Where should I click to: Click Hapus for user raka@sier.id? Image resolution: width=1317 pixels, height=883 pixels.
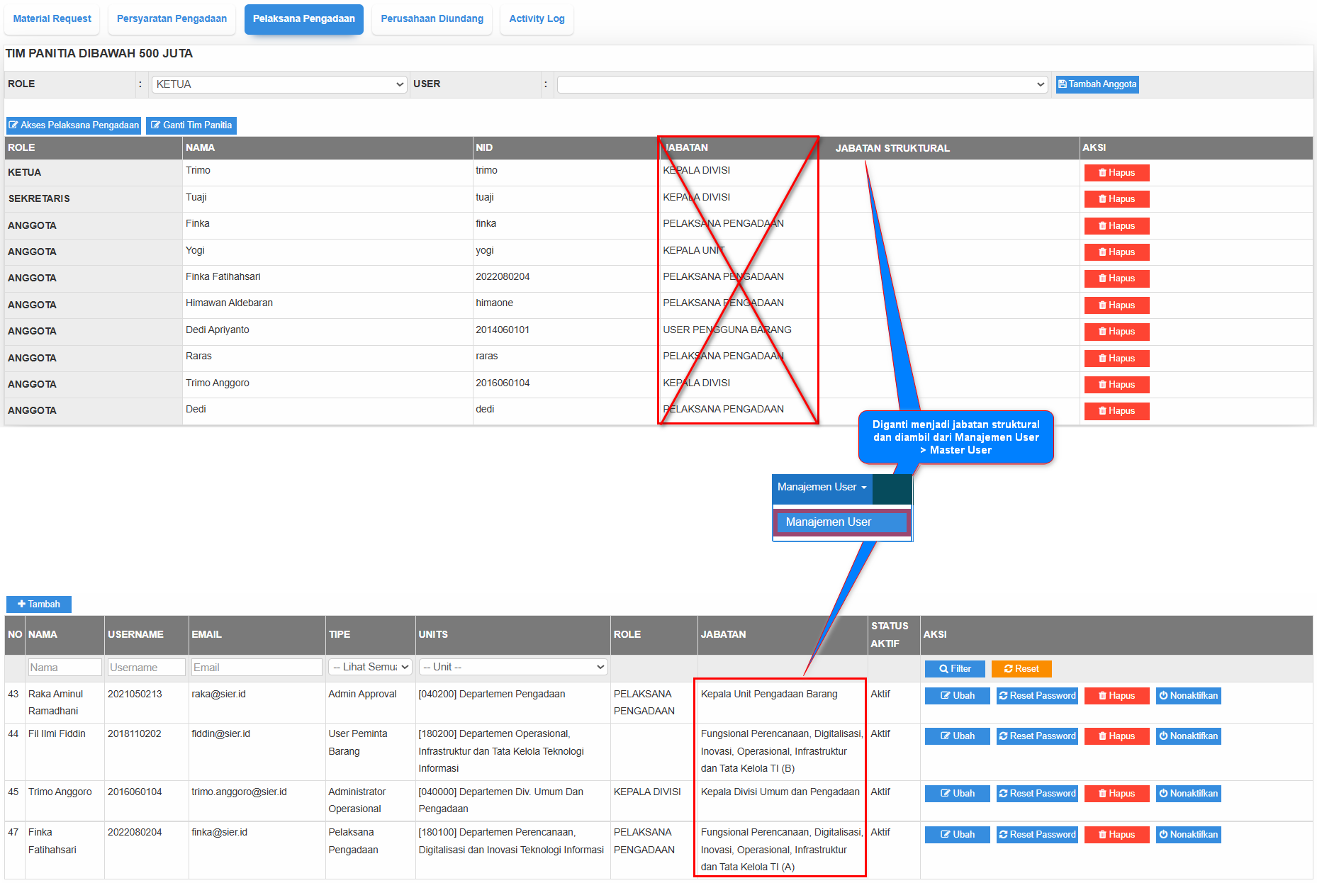pos(1116,696)
